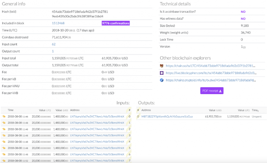The width and height of the screenshot is (267, 163).
Task: Download the PDF receipt
Action: click(x=212, y=91)
